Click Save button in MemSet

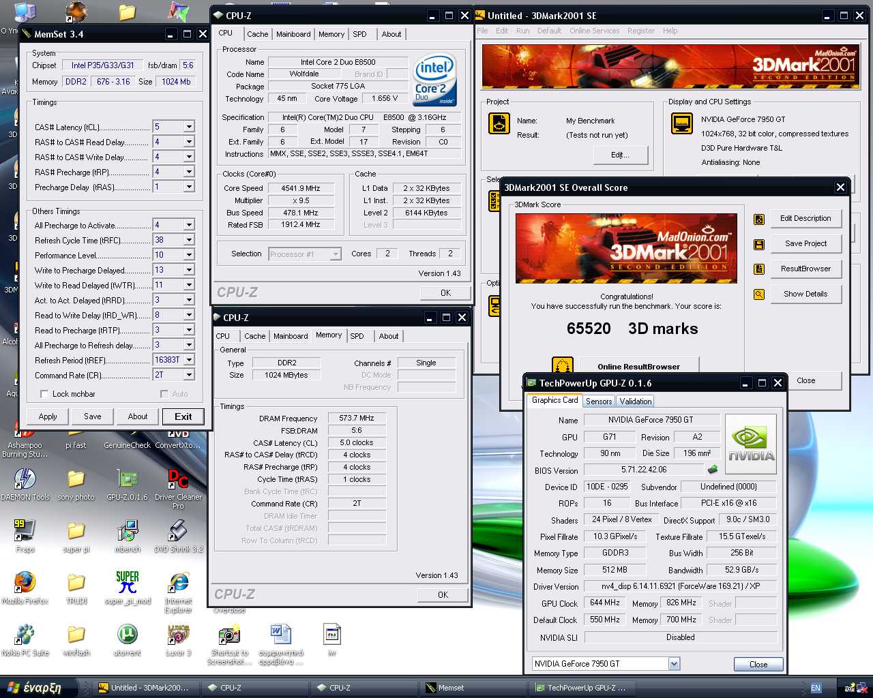(x=93, y=416)
